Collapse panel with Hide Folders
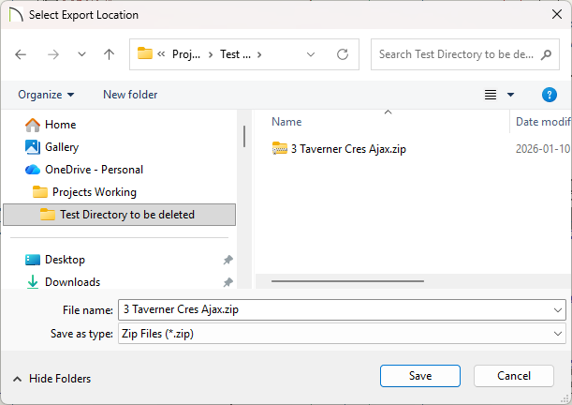Image resolution: width=572 pixels, height=405 pixels. point(51,379)
